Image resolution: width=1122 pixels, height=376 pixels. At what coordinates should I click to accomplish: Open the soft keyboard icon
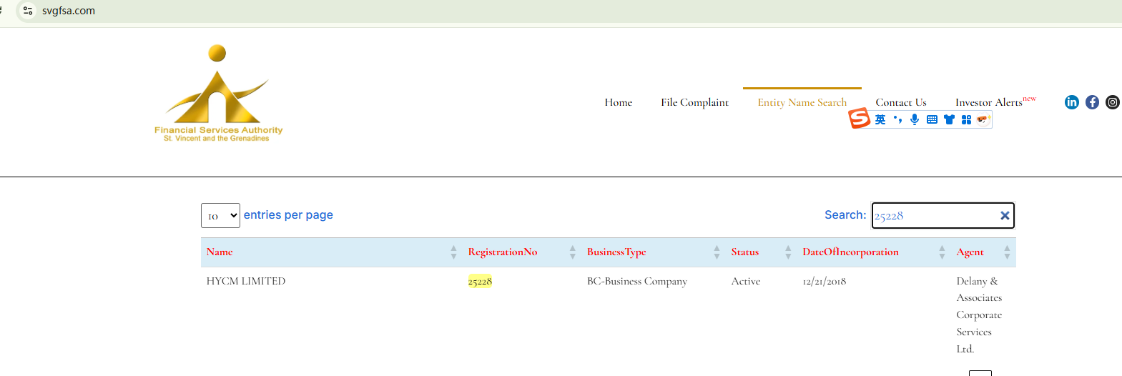932,119
